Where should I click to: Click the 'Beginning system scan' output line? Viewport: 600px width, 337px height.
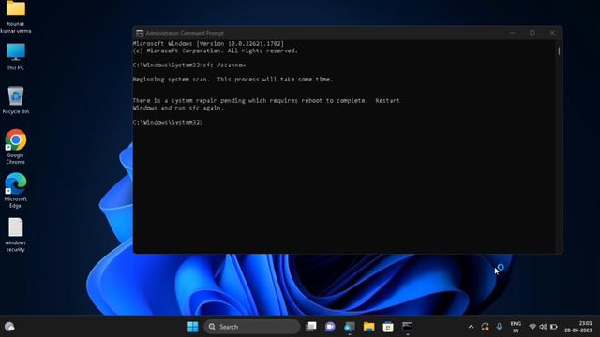232,79
